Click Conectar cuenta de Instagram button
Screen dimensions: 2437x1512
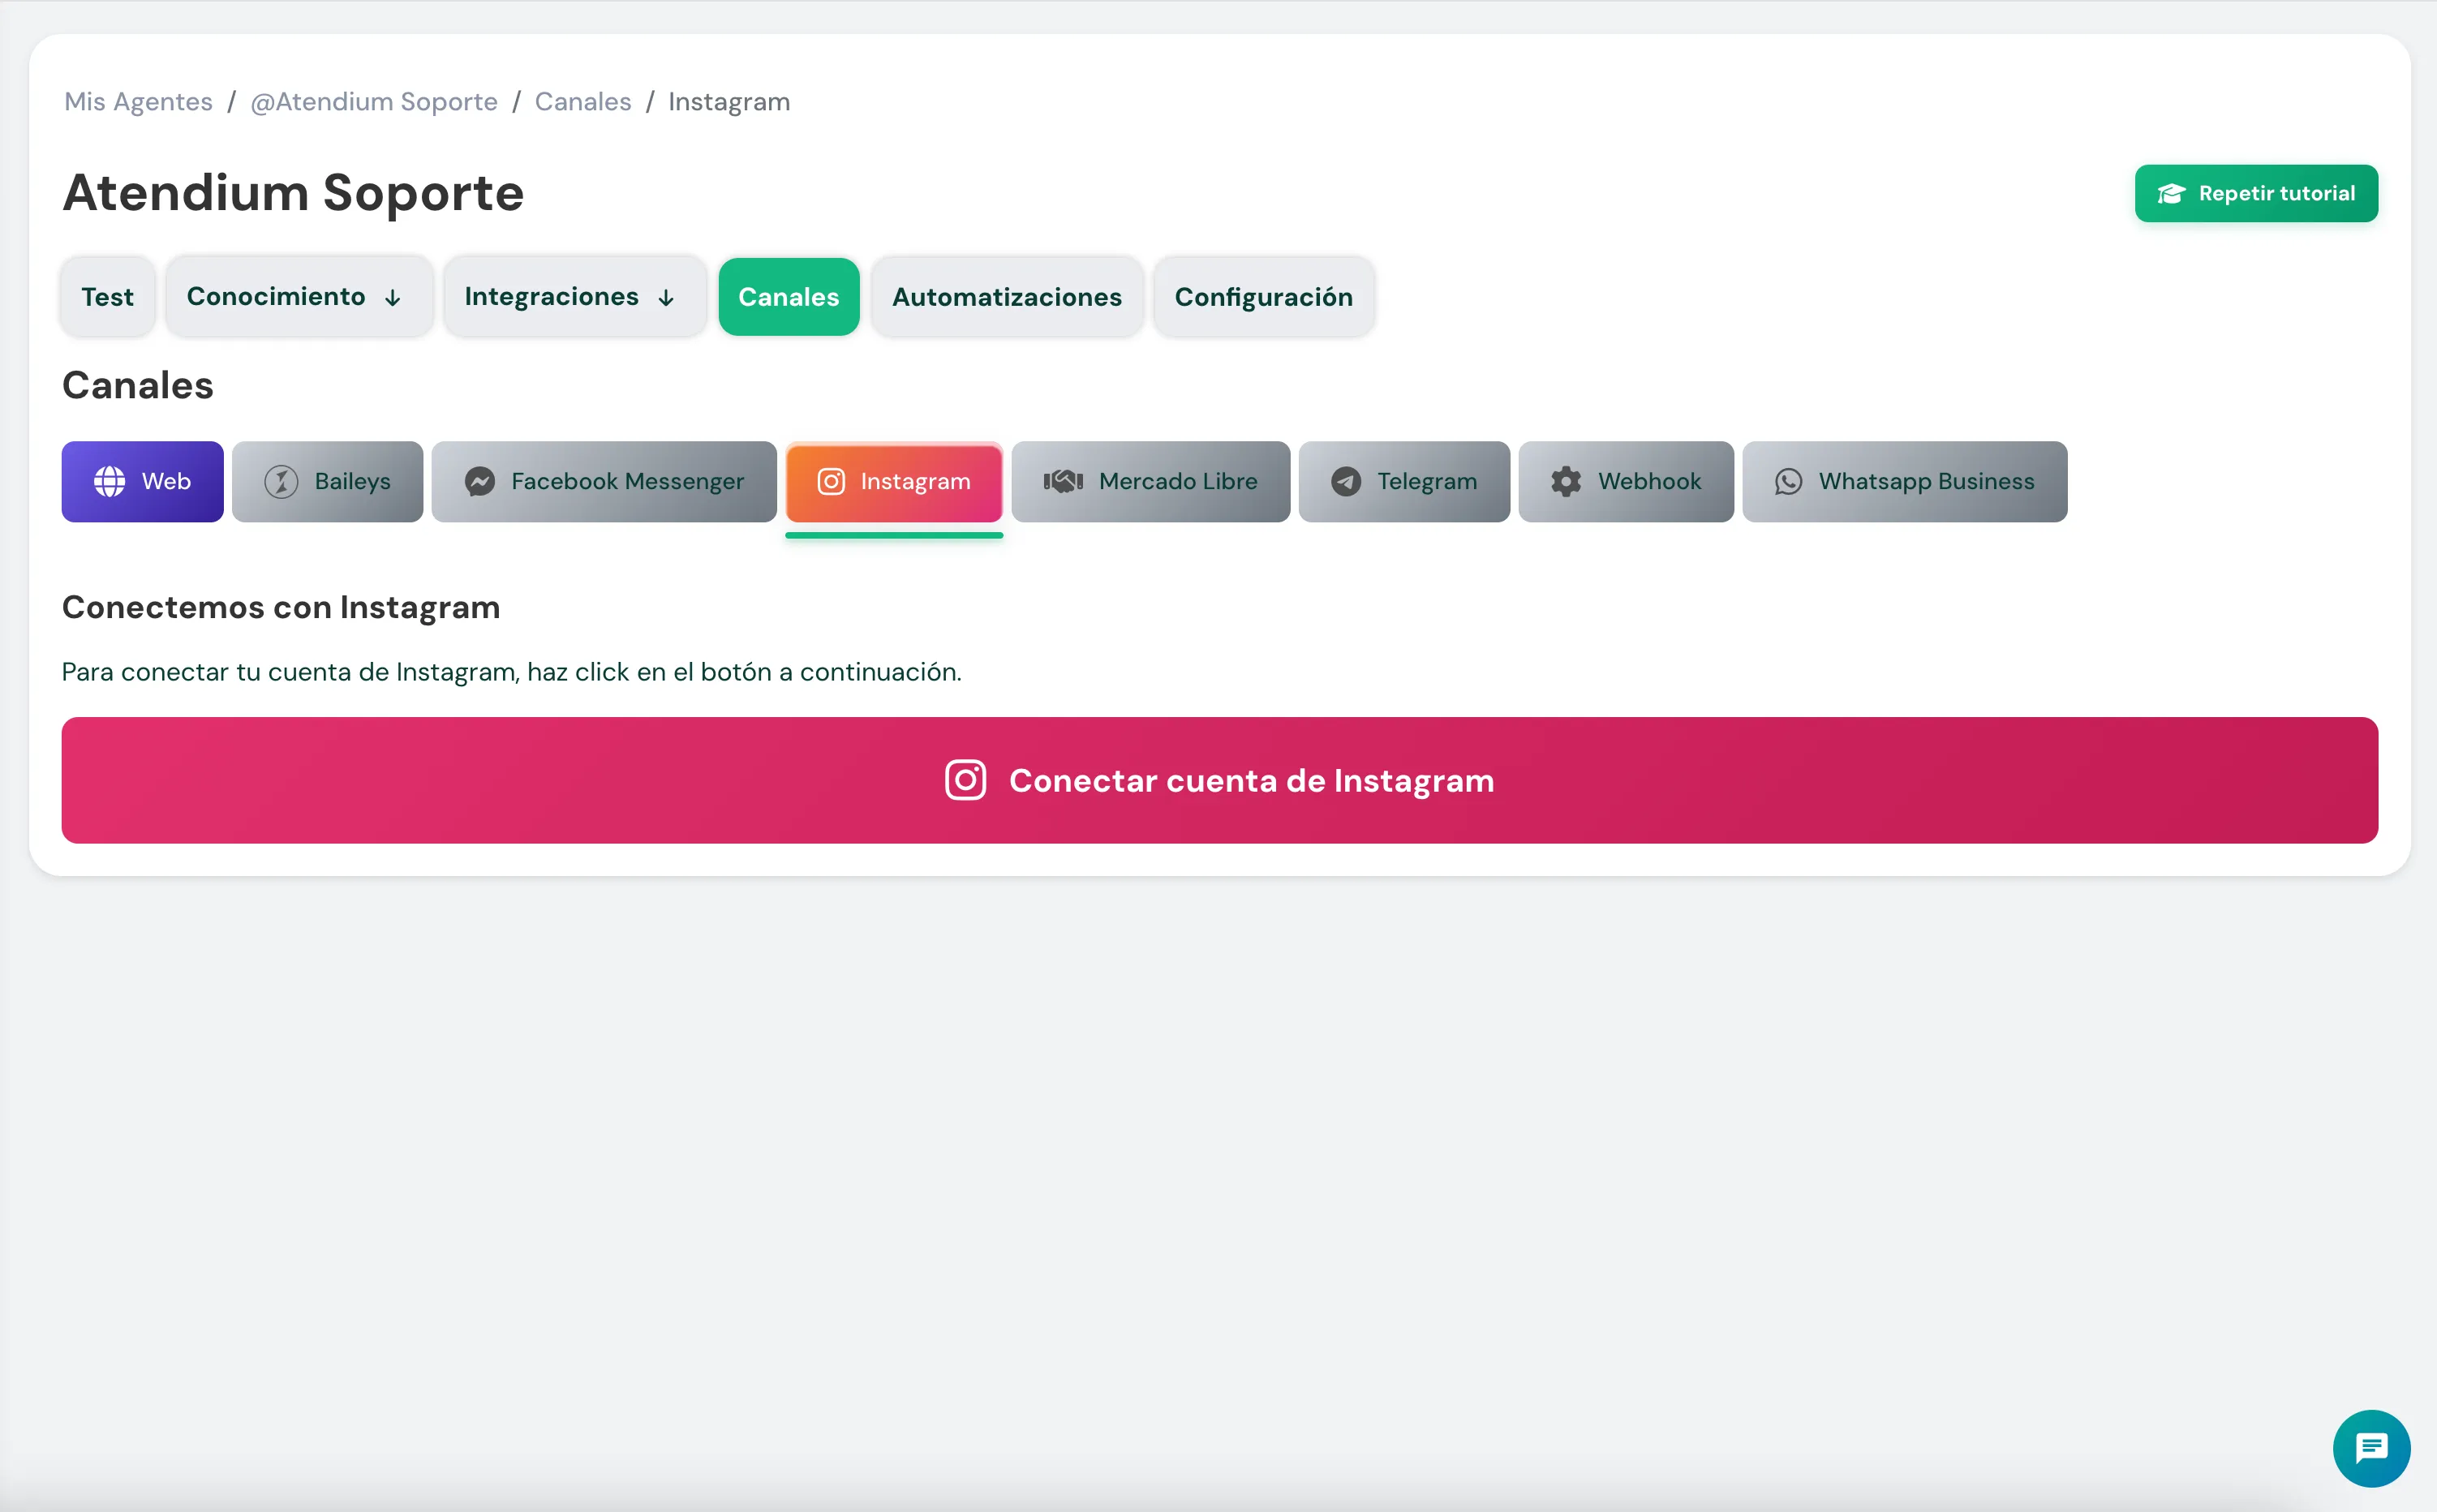click(1219, 780)
